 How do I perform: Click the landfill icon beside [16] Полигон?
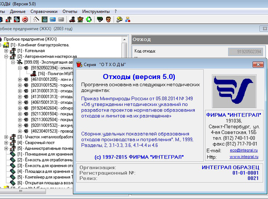pos(34,74)
